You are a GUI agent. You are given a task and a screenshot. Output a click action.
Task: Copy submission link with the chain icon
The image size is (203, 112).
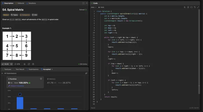coord(86,73)
